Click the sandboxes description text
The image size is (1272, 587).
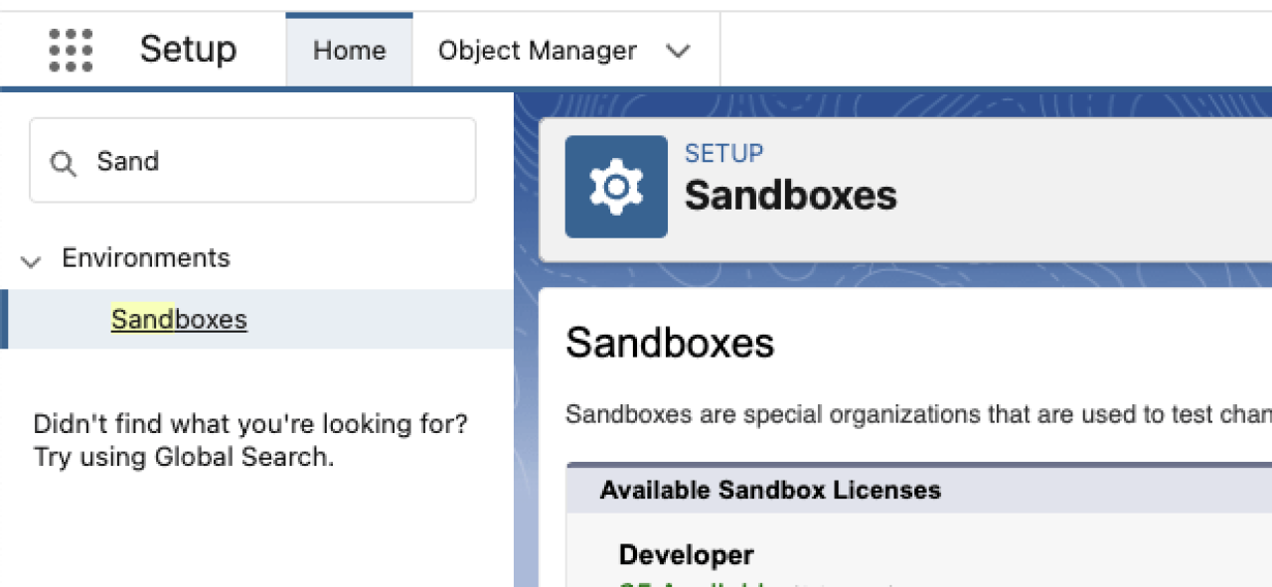[894, 414]
